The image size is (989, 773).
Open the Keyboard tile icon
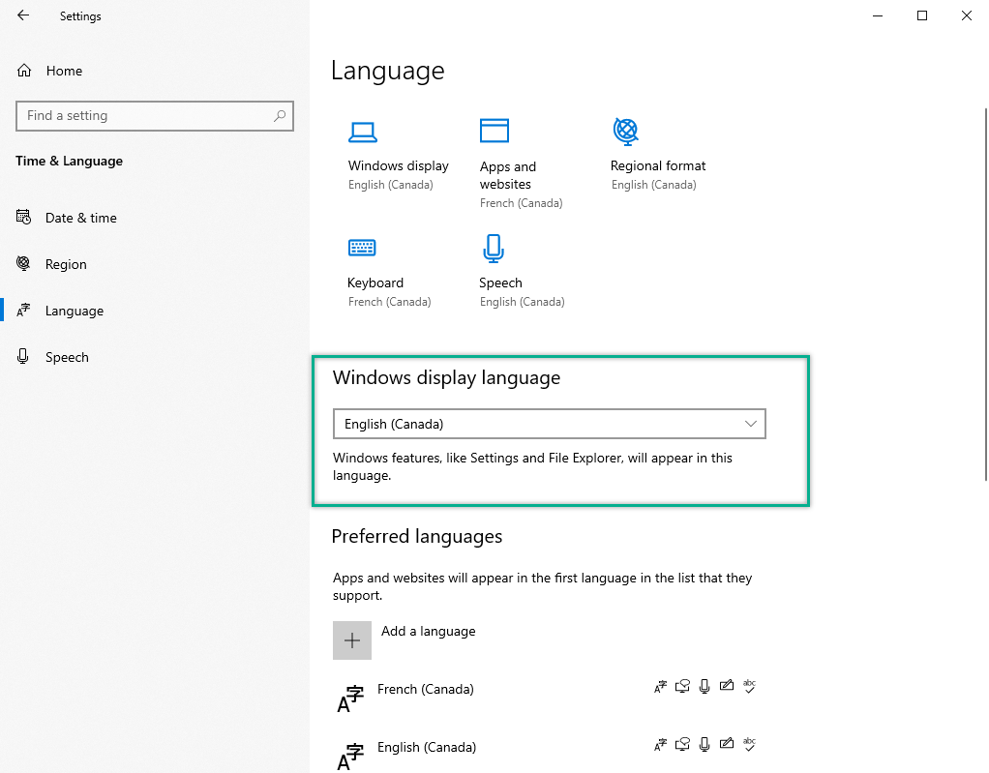coord(361,249)
